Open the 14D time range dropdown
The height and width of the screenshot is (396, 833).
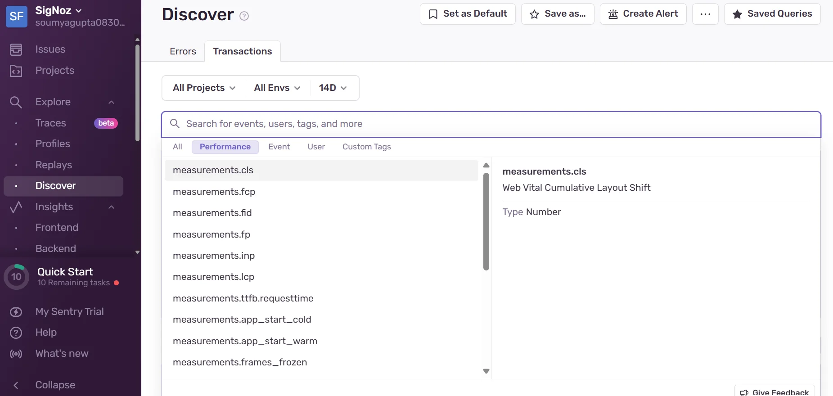(333, 88)
